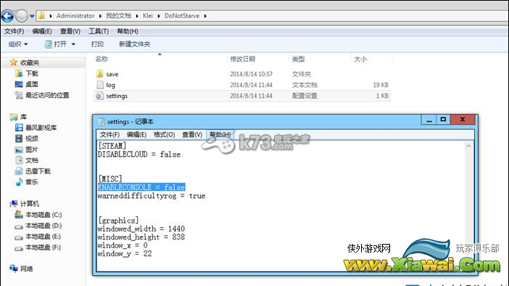Viewport: 509px width, 286px height.
Task: Click 打印 in the Explorer toolbar
Action: pos(97,44)
